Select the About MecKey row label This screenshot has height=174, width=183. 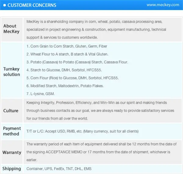click(10, 29)
